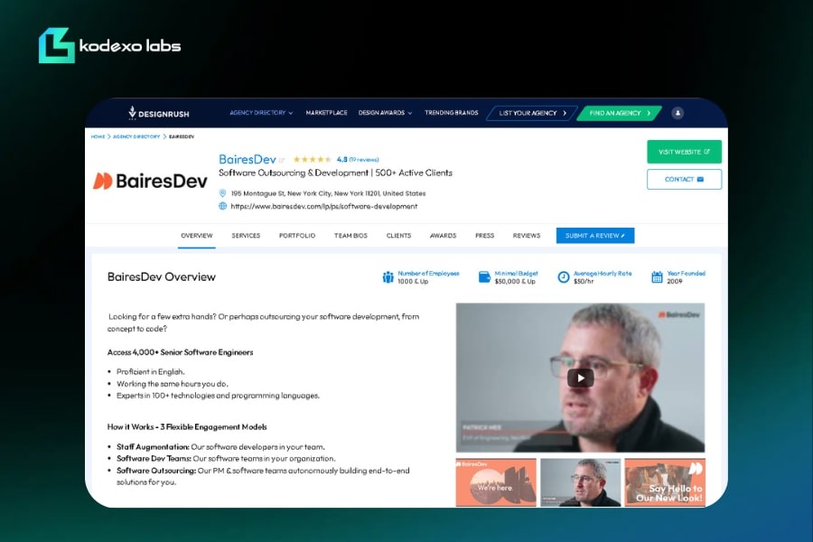Open the Trending Brands menu item
The width and height of the screenshot is (813, 542).
pos(451,113)
